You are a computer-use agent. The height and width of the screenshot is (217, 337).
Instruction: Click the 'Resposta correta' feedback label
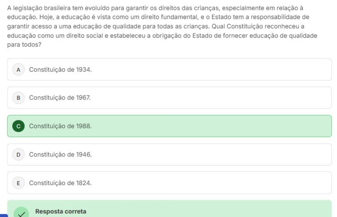click(x=61, y=211)
